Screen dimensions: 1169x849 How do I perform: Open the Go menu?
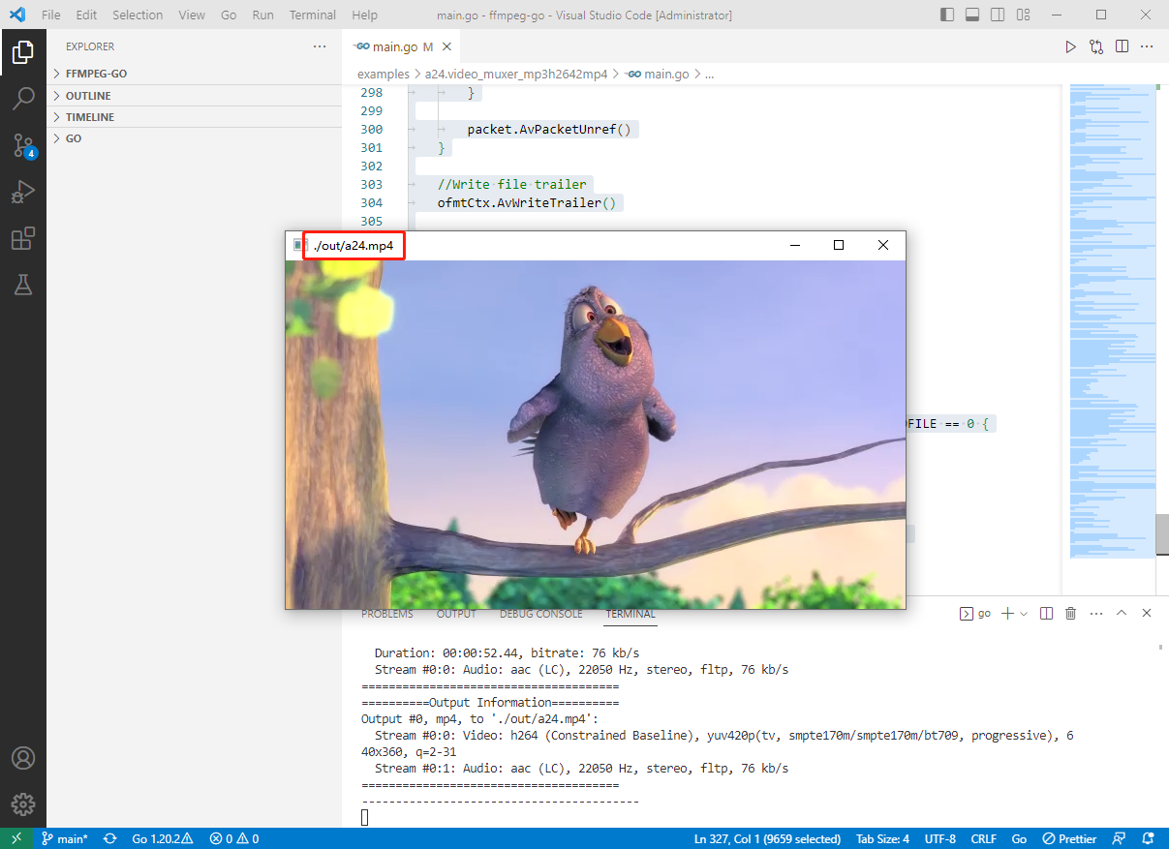pos(229,15)
